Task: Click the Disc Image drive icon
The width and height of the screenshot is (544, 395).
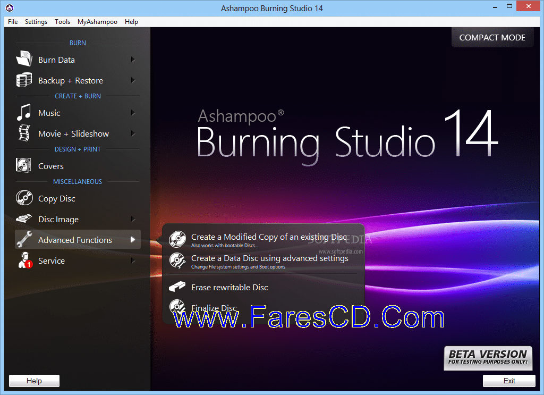Action: [x=24, y=218]
